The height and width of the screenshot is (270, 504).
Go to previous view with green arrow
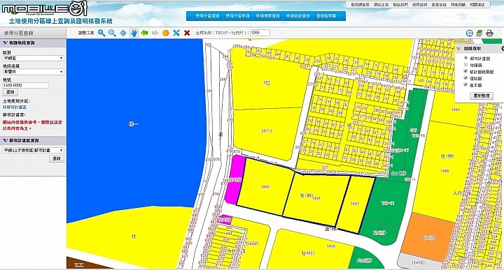pos(144,33)
